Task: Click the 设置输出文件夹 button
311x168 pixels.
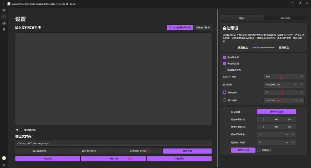Action: [138, 151]
